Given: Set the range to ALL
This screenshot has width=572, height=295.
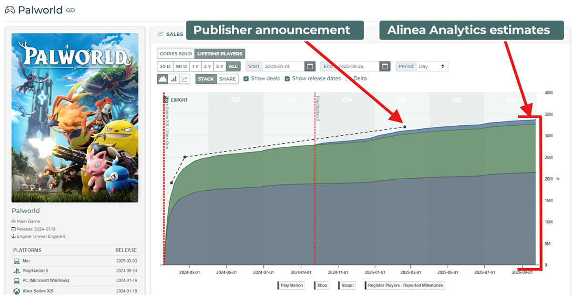Looking at the screenshot, I should [x=233, y=66].
